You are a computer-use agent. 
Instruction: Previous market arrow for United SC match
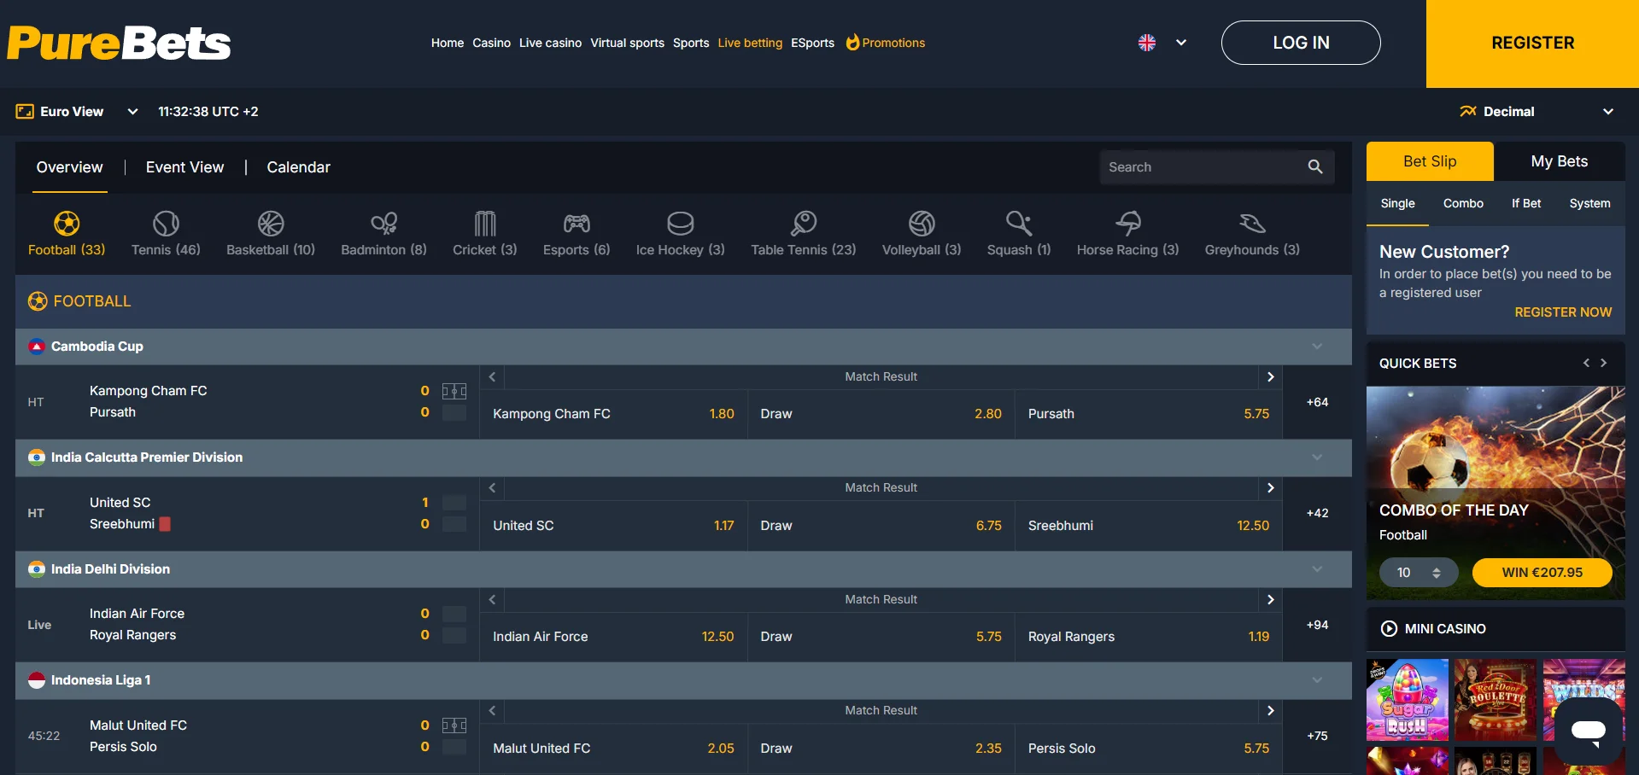[x=492, y=487]
